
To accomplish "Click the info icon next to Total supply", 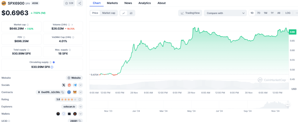I will pyautogui.click(x=28, y=50).
